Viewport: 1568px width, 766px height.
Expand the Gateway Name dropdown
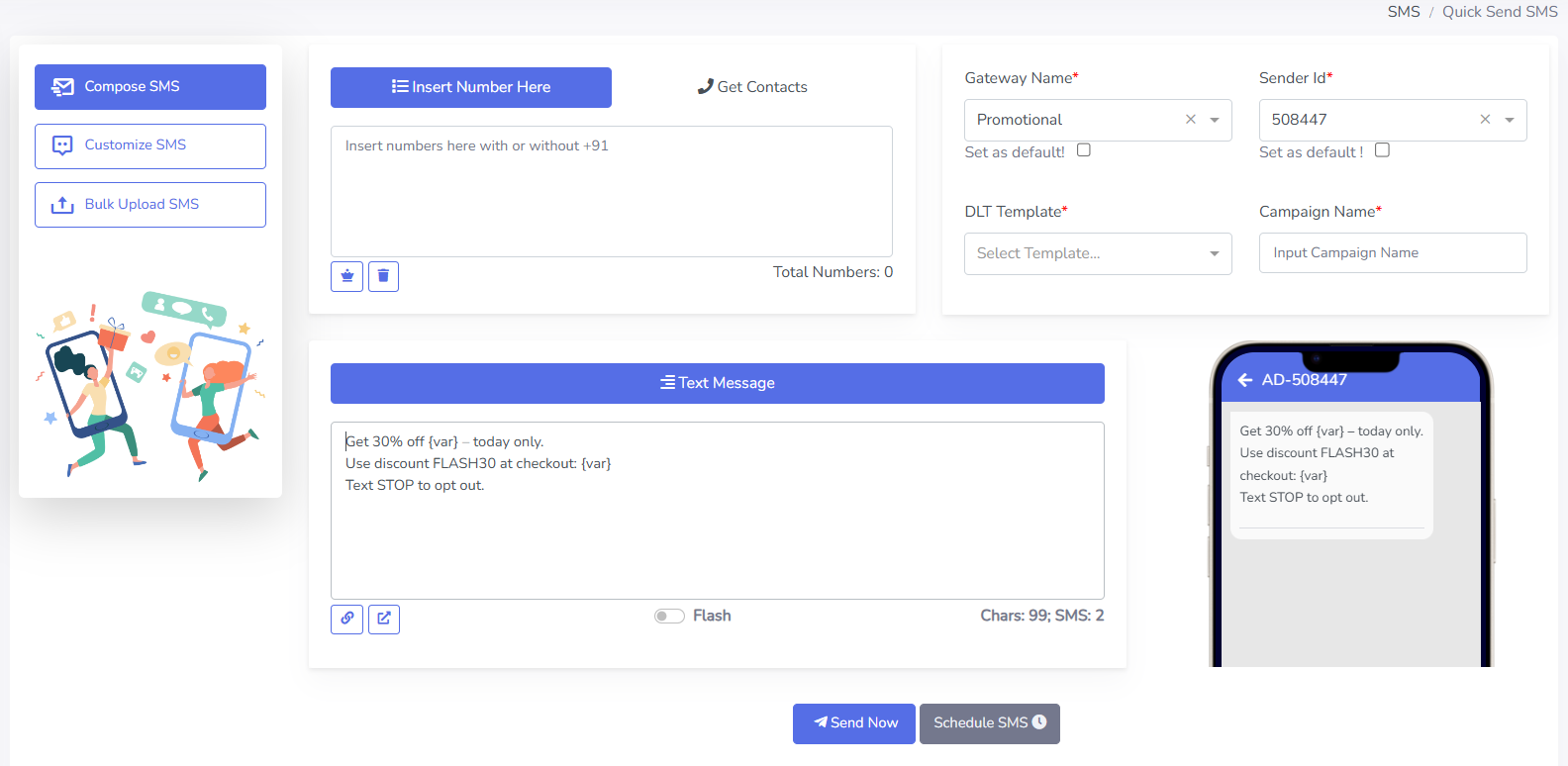point(1215,120)
